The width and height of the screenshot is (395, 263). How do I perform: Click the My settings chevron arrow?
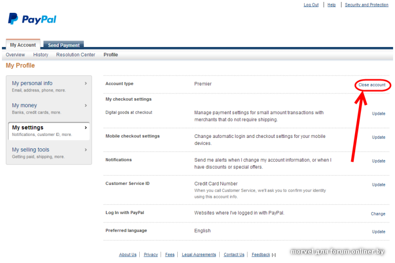tap(85, 128)
